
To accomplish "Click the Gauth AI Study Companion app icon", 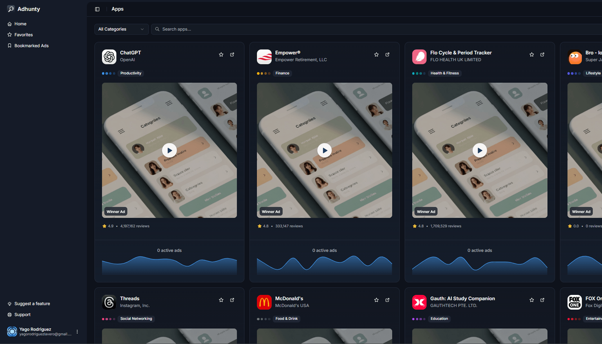I will click(419, 302).
